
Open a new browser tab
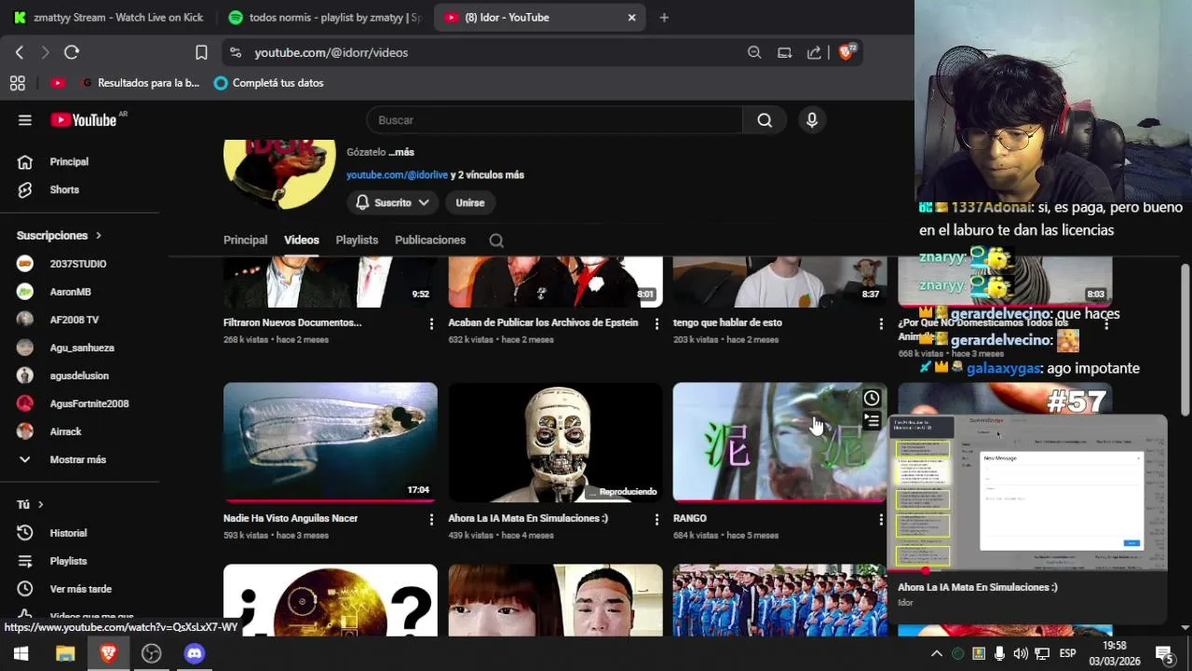point(664,17)
